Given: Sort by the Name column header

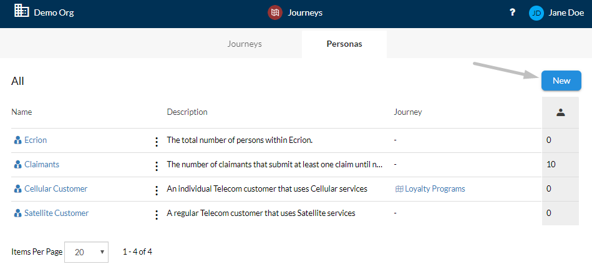Looking at the screenshot, I should (21, 112).
